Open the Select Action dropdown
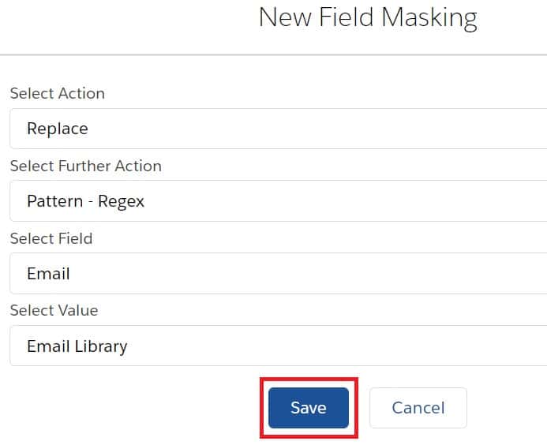The image size is (547, 445). pyautogui.click(x=276, y=129)
